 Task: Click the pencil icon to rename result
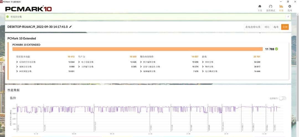(70, 27)
